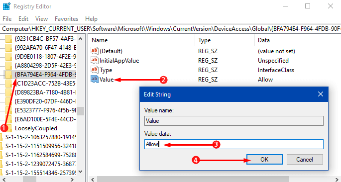Viewport: 341px width, 182px height.
Task: Open the File menu
Action: [7, 19]
